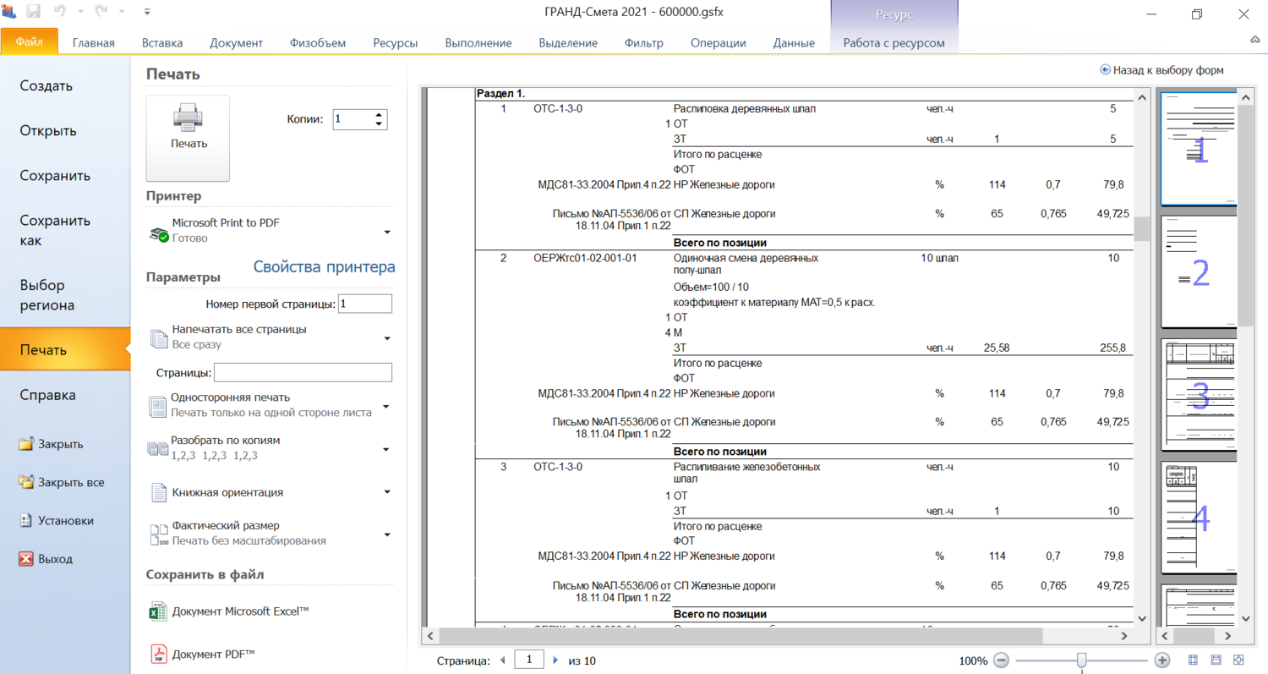This screenshot has height=674, width=1268.
Task: Open the Фильтр ribbon tab
Action: tap(644, 43)
